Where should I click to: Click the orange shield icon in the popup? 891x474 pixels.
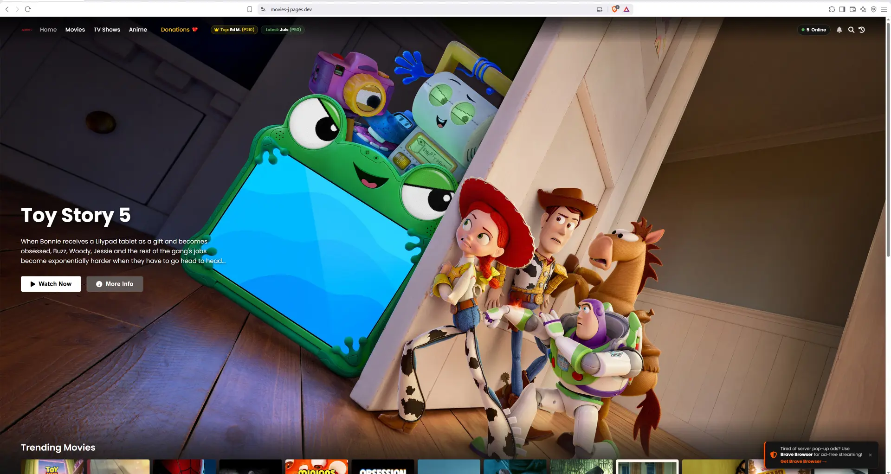point(773,455)
